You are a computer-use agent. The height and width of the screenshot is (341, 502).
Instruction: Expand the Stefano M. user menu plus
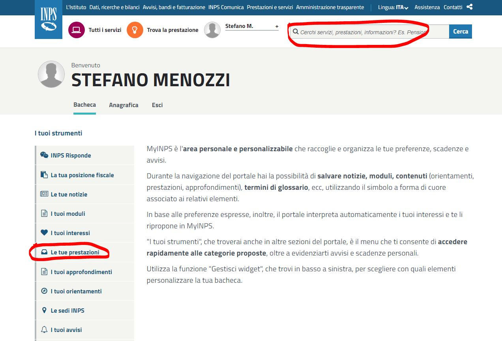(x=277, y=26)
